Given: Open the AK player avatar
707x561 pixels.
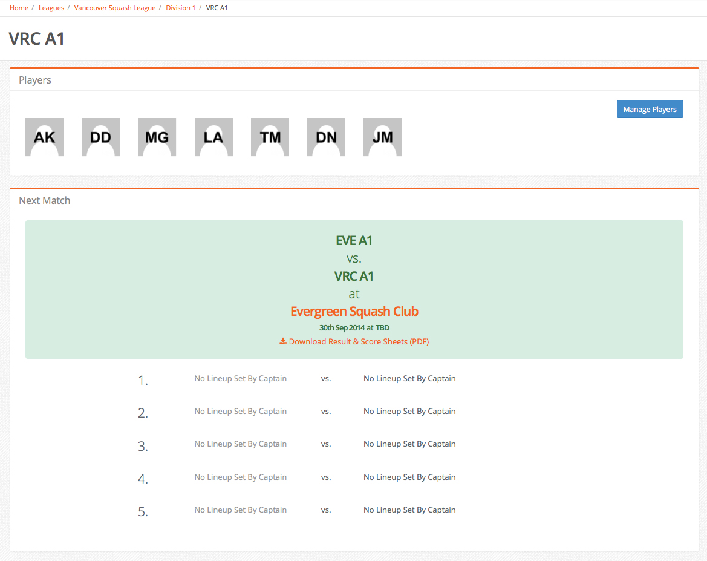Looking at the screenshot, I should click(44, 137).
